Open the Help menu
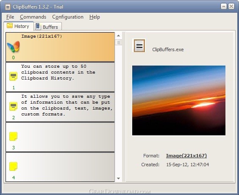Image resolution: width=239 pixels, height=195 pixels. pos(94,17)
